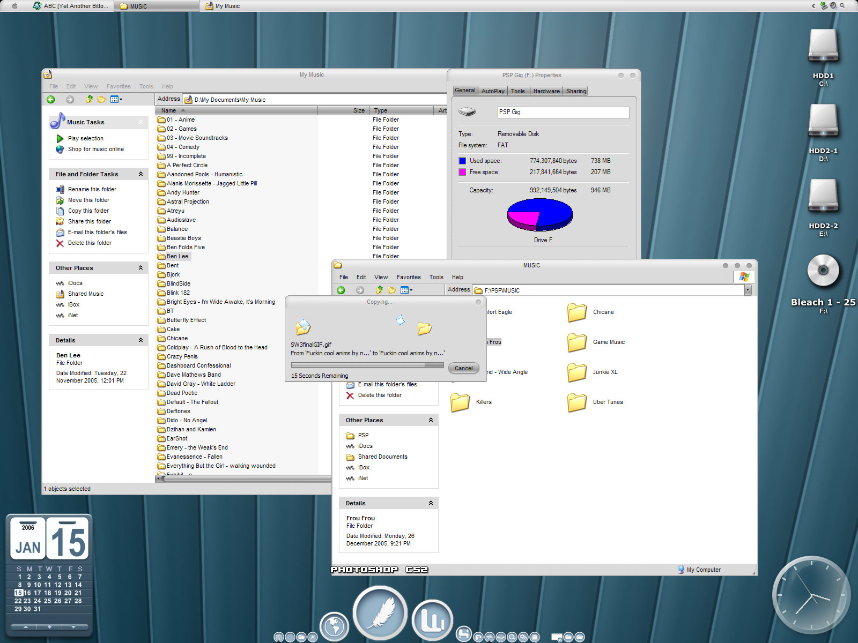Collapse Other Places panel in MUSIC window

point(431,420)
